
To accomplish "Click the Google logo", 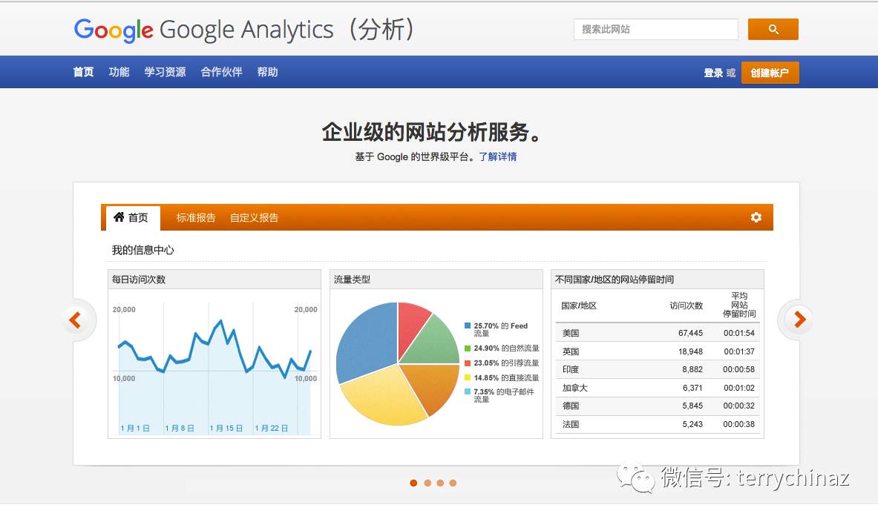I will point(114,30).
